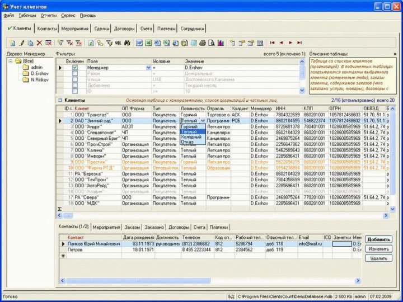Go to next record red arrow
The height and width of the screenshot is (302, 403).
290,43
